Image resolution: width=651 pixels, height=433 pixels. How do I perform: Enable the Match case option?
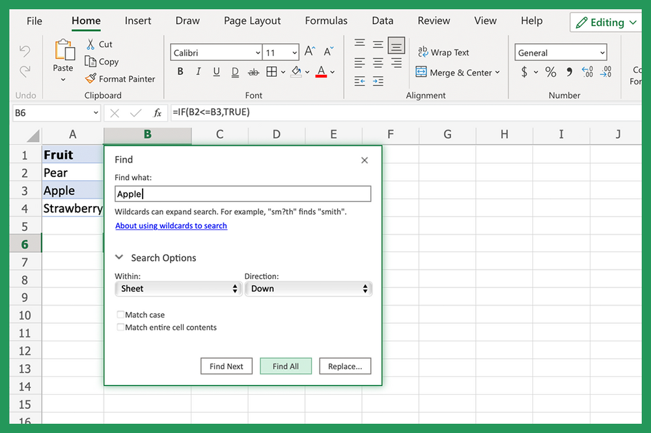(x=120, y=314)
